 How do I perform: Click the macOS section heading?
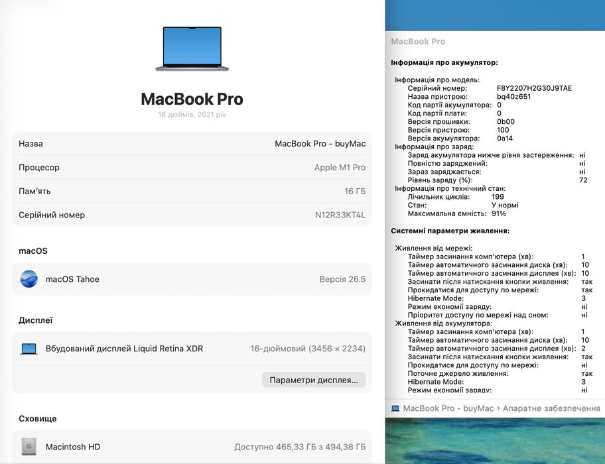33,251
